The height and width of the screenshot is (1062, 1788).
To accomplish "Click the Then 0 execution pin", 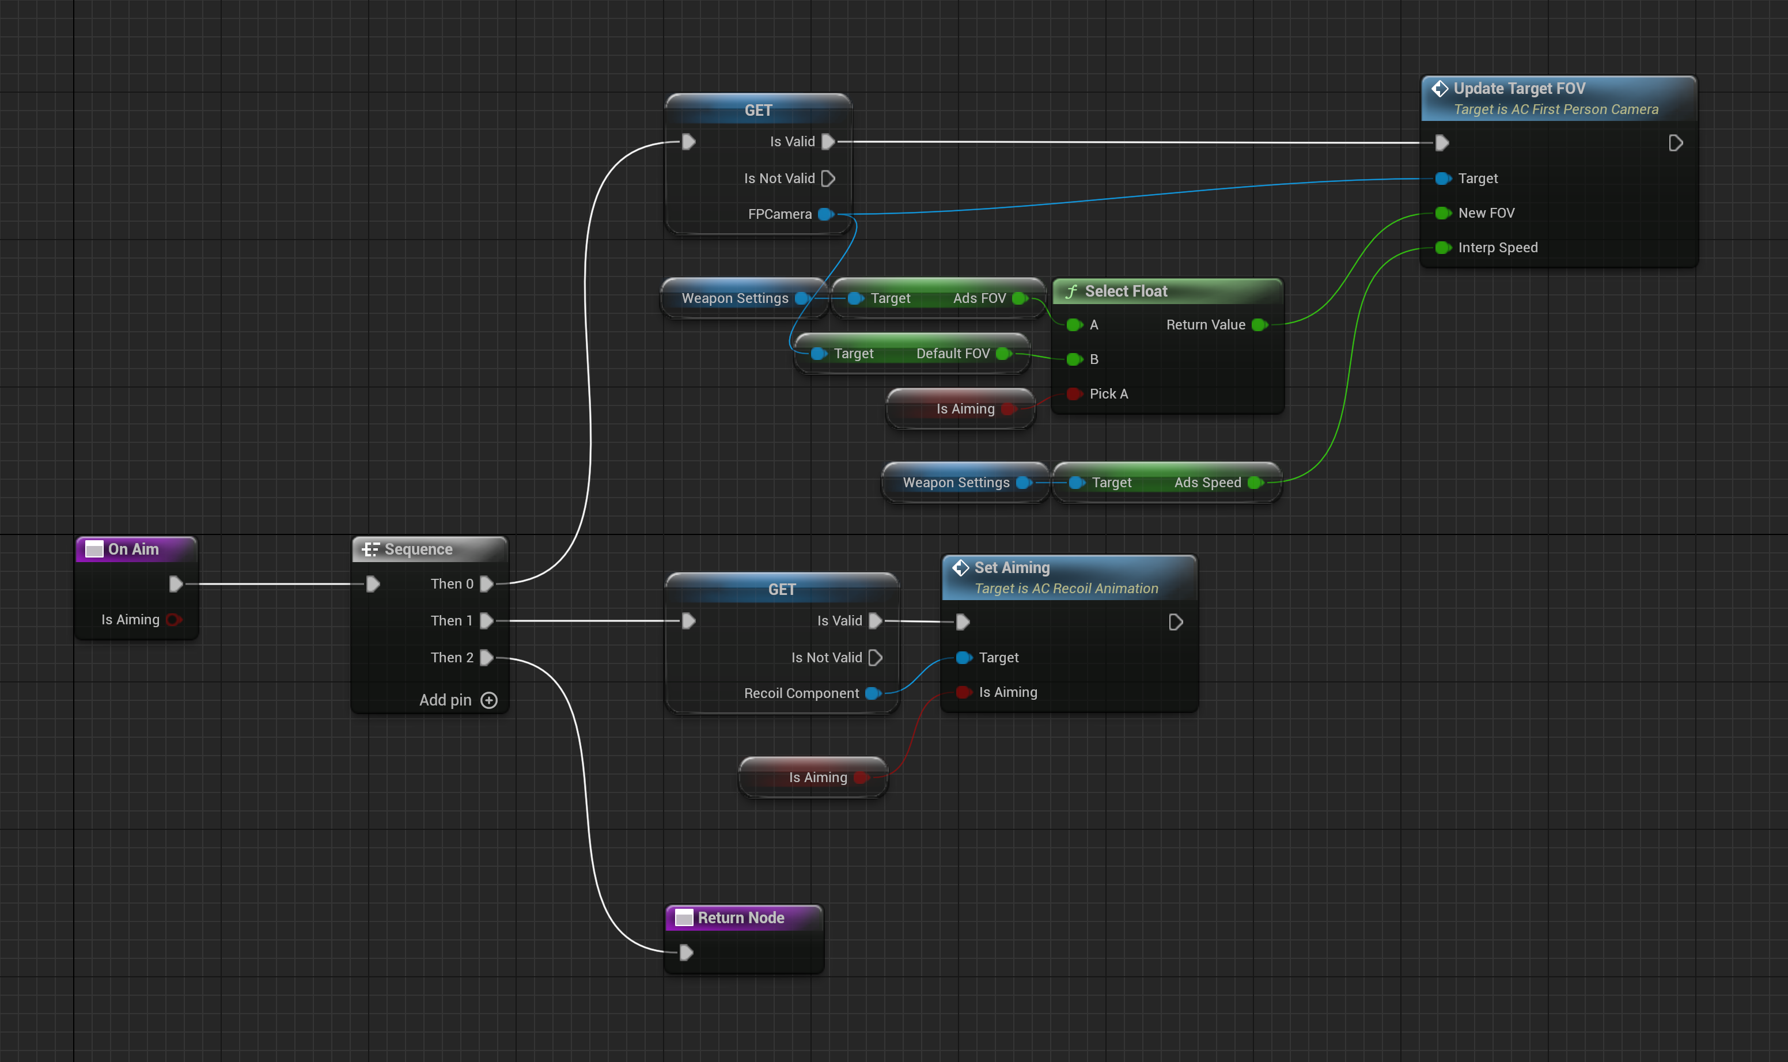I will (487, 584).
